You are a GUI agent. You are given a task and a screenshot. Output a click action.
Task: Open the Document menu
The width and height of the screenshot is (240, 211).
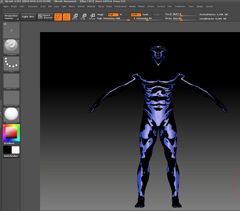(32, 6)
